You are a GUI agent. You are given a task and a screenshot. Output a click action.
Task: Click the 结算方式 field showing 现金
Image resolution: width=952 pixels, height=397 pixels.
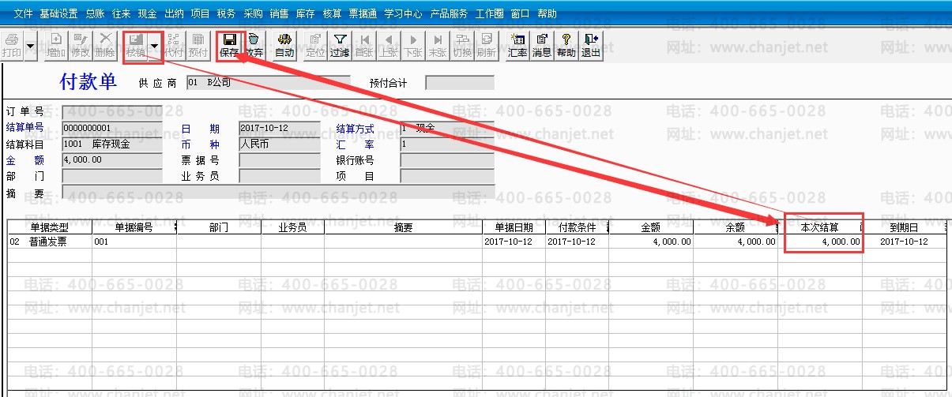tap(446, 128)
